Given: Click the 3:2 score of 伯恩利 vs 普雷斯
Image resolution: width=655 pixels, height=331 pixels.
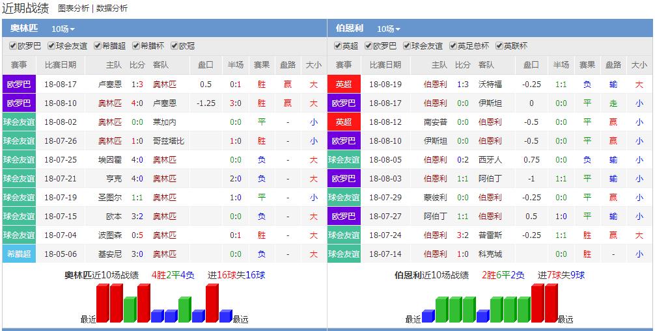Looking at the screenshot, I should click(462, 235).
